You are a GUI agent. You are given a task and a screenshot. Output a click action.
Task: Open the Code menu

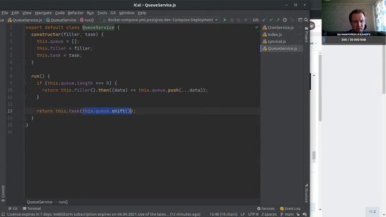pos(60,13)
